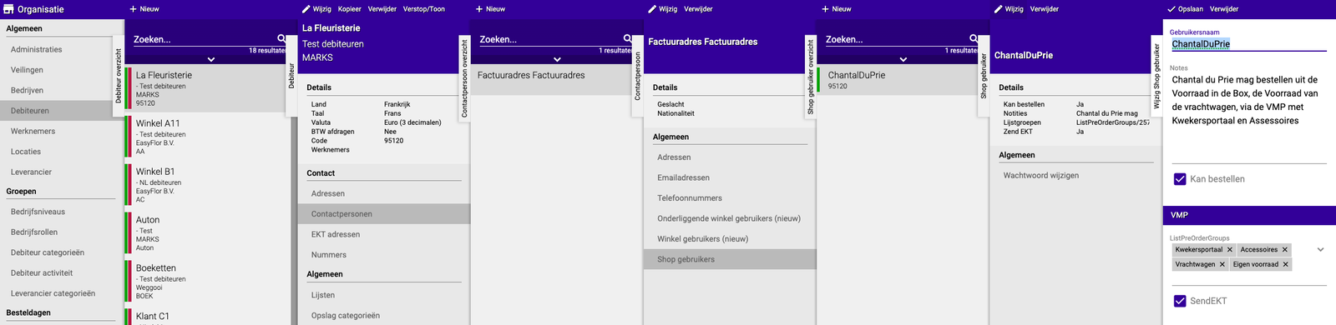
Task: Select Winkel A11 debiteur row
Action: pyautogui.click(x=207, y=136)
